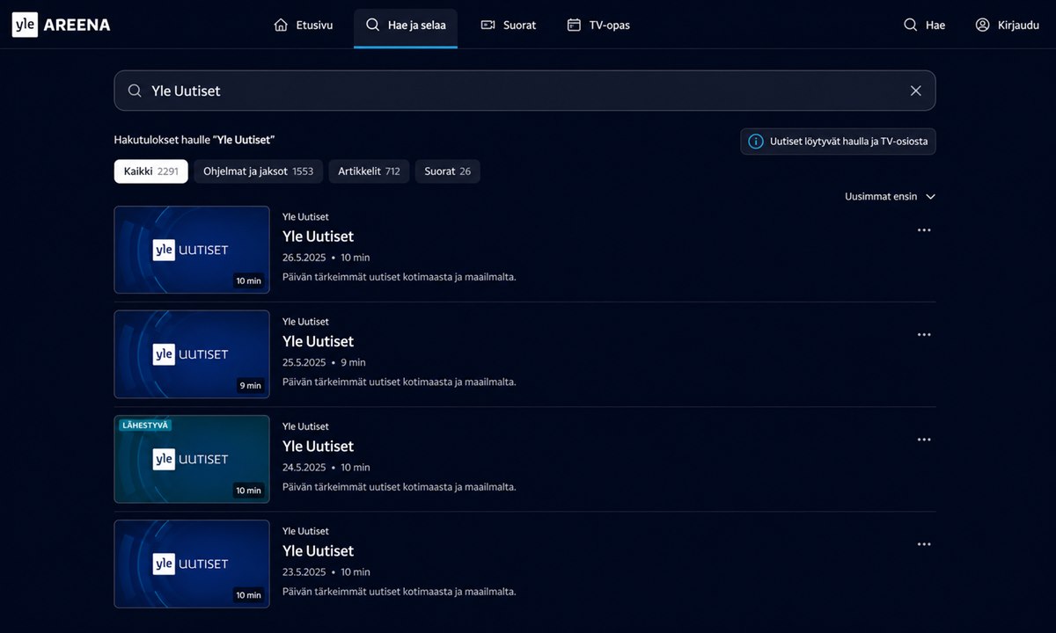
Task: Click the text 25.5.2025 • 9 min
Action: coord(324,362)
